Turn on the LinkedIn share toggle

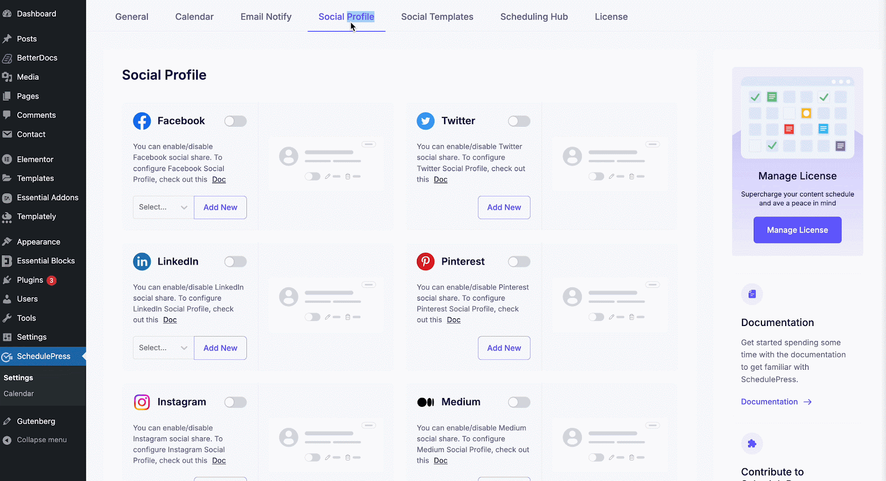tap(235, 262)
